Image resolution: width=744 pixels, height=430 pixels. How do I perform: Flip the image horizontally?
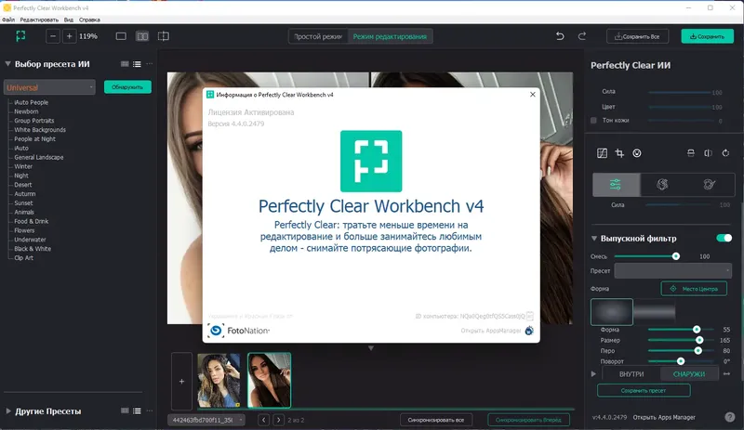coord(708,153)
